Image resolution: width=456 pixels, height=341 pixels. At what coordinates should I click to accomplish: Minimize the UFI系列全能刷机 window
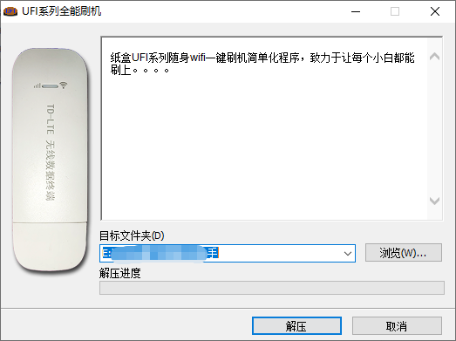(356, 11)
